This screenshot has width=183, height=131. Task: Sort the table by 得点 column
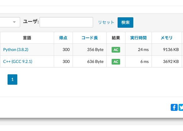[63, 38]
